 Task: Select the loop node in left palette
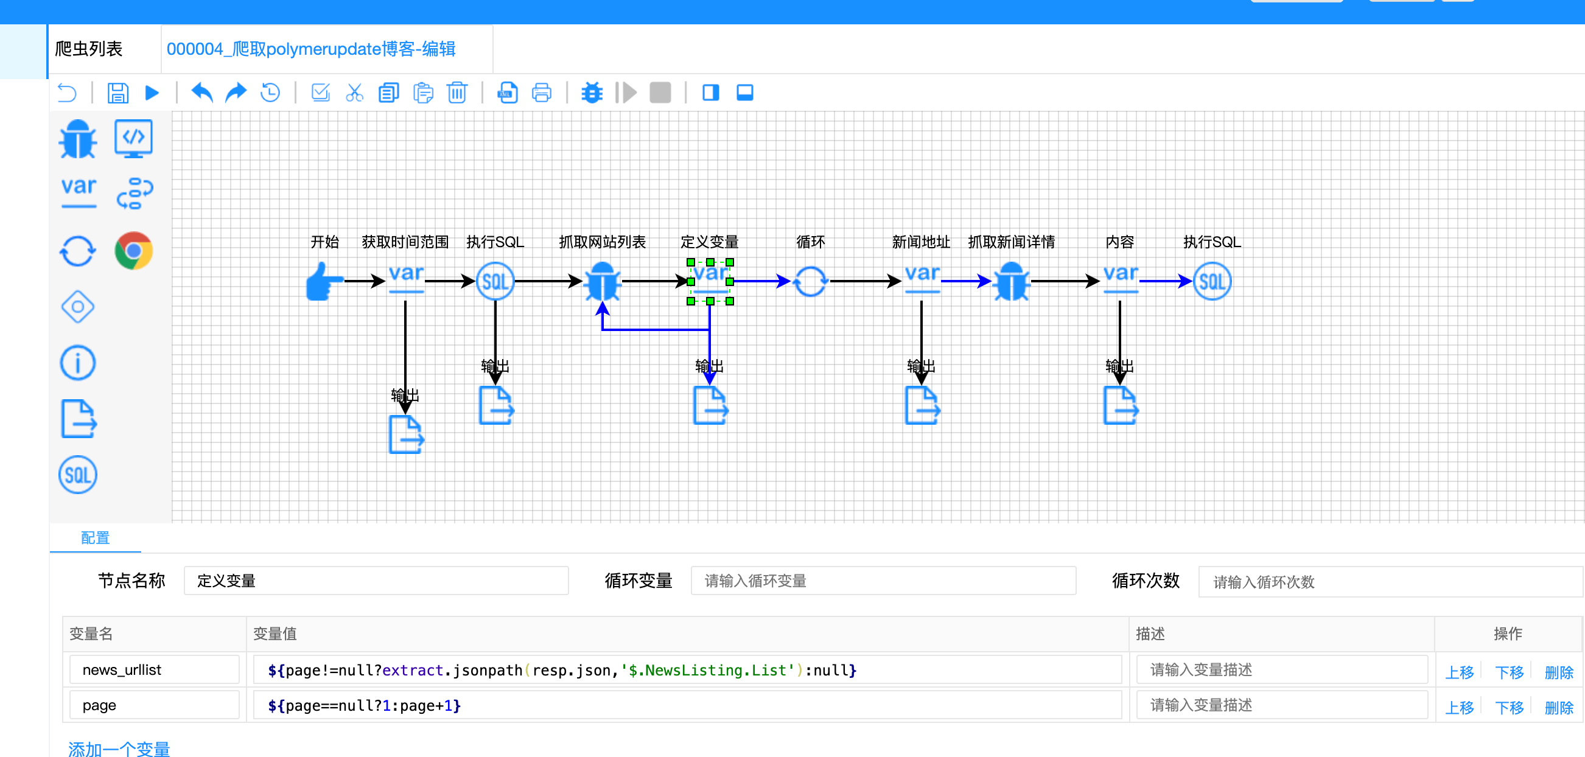click(78, 251)
